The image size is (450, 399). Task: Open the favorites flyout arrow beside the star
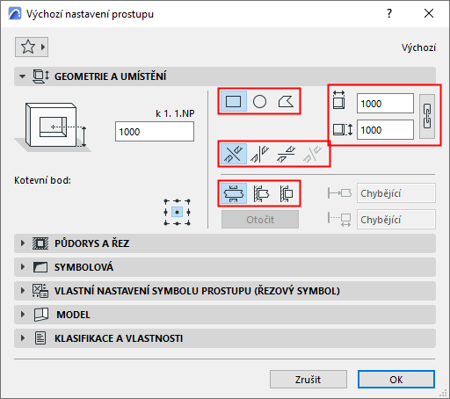click(x=43, y=47)
